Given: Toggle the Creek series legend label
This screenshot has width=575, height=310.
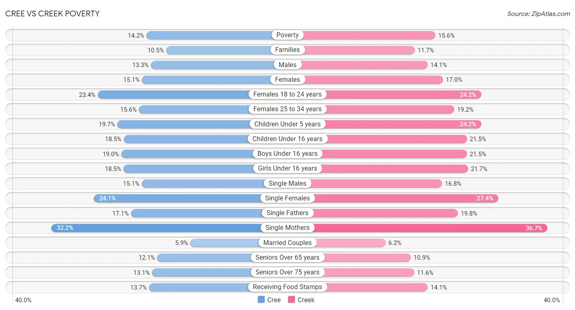Looking at the screenshot, I should point(306,300).
